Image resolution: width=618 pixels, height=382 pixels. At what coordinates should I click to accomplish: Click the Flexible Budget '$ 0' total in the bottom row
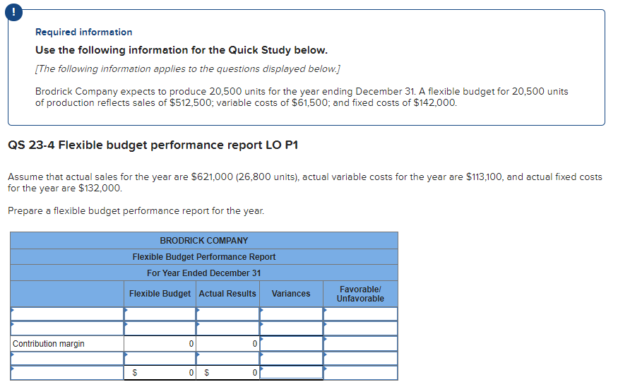pos(160,373)
